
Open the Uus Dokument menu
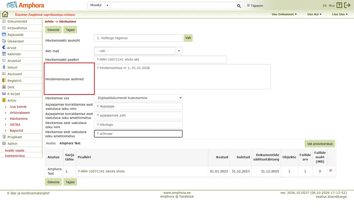pos(284,14)
